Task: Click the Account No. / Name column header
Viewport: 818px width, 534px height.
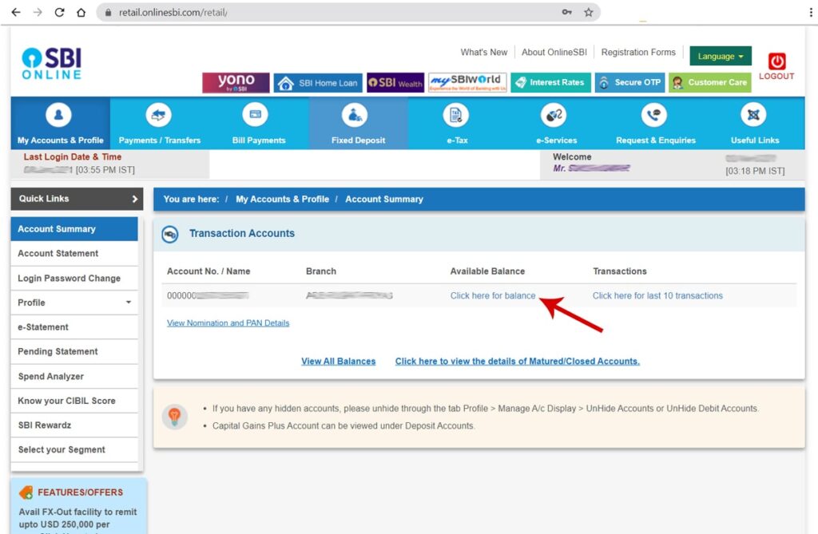Action: click(x=208, y=271)
